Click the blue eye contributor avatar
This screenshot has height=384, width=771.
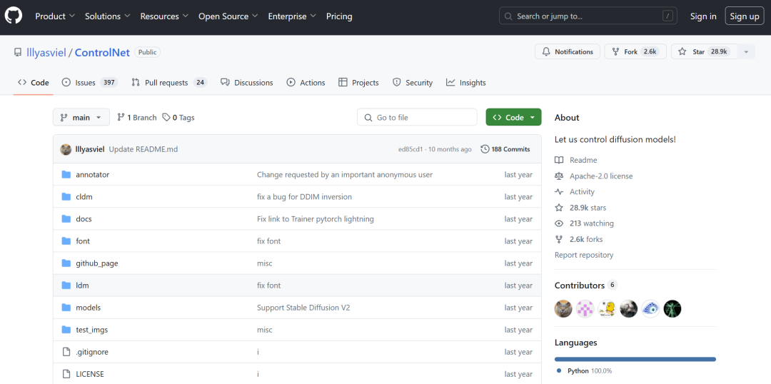coord(650,309)
